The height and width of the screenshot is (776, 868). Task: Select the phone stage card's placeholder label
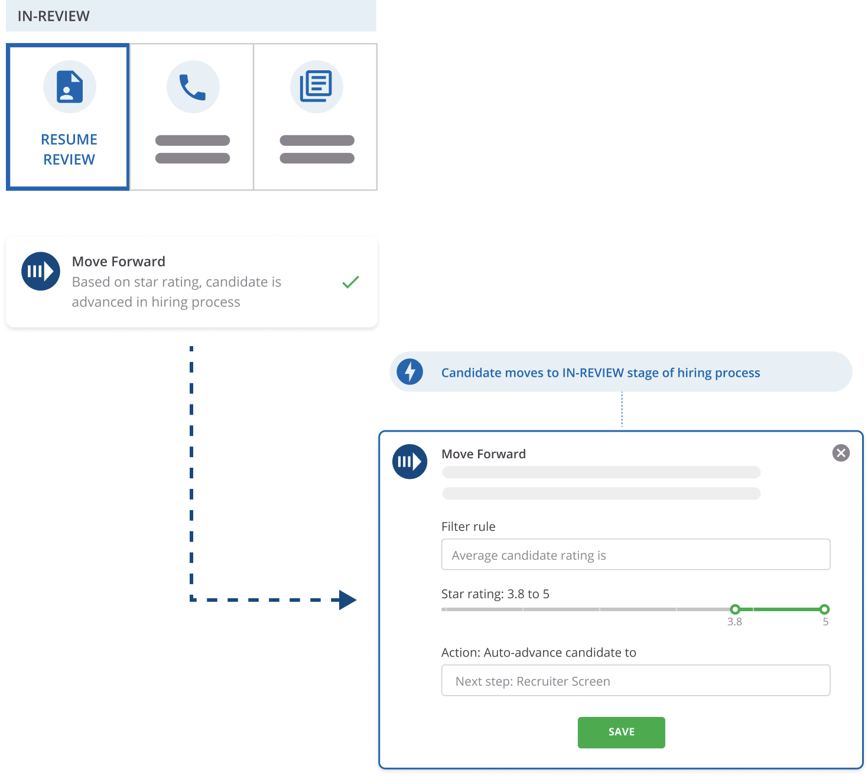(193, 149)
